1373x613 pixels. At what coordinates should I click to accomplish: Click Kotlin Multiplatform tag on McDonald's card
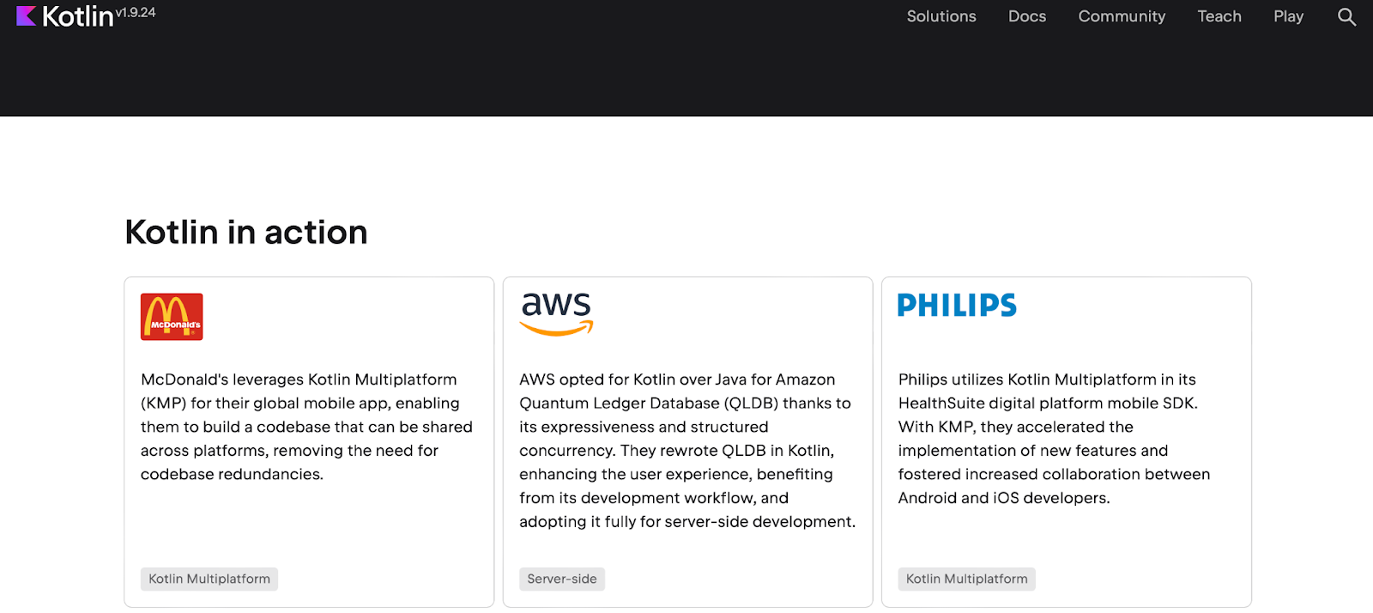(209, 579)
